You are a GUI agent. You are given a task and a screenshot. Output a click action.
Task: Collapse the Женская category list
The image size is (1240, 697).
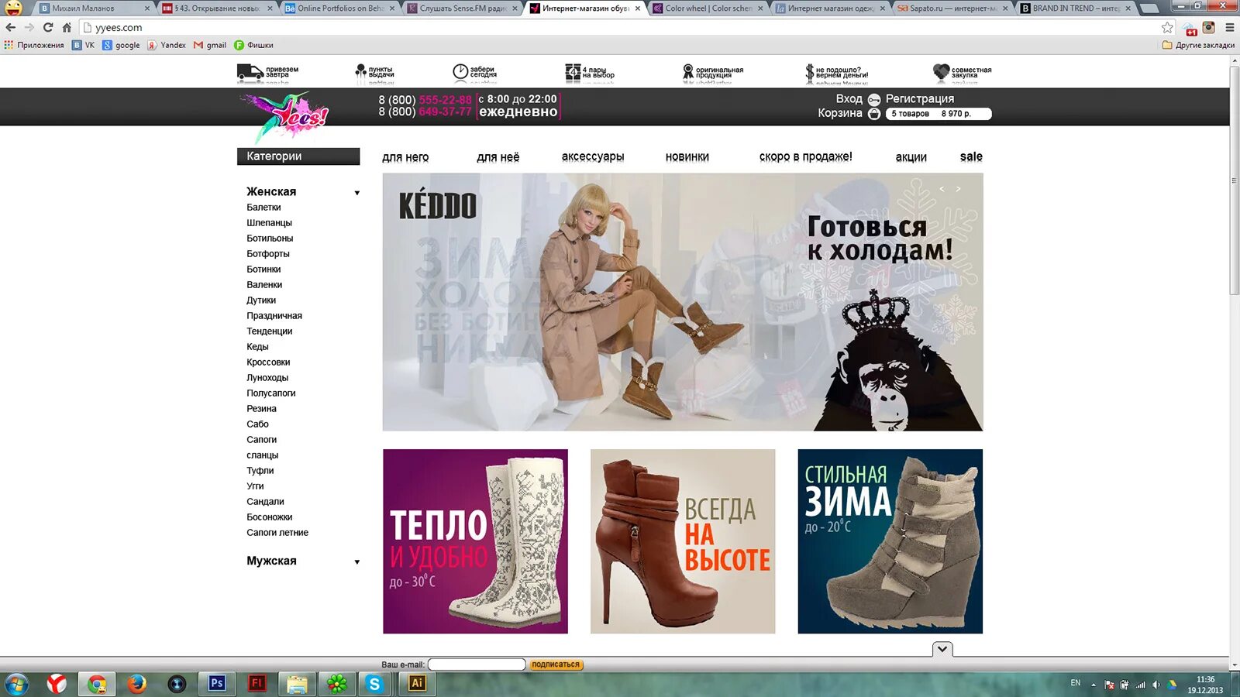point(357,193)
